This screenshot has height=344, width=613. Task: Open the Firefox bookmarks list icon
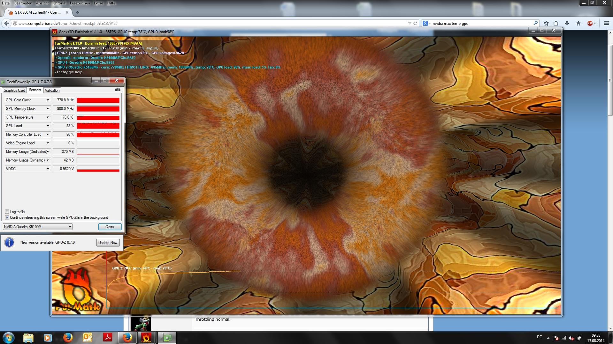pyautogui.click(x=556, y=23)
